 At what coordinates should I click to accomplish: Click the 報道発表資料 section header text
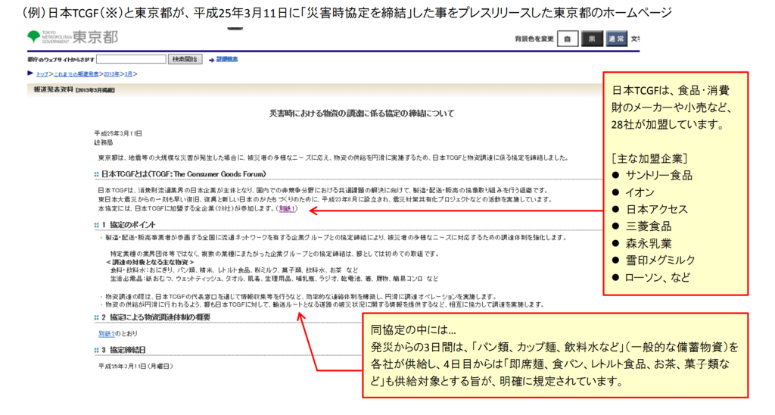54,90
